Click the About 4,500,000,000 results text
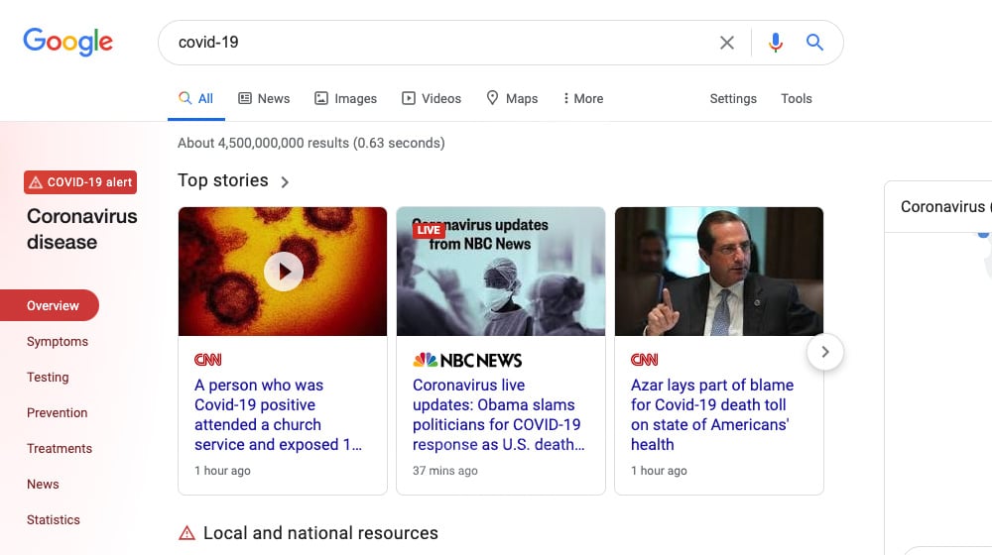This screenshot has height=555, width=992. pos(311,143)
